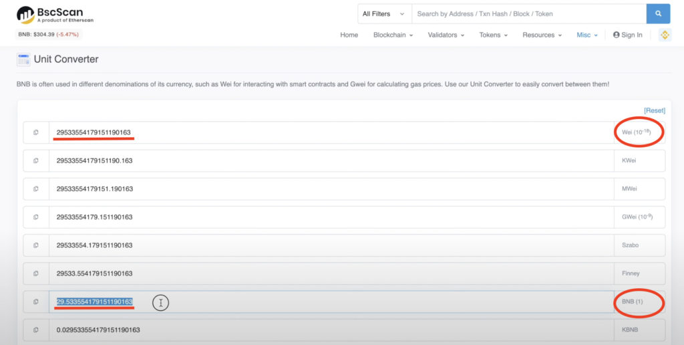Click the Szabo unit label
Viewport: 684px width, 345px height.
pyautogui.click(x=630, y=245)
